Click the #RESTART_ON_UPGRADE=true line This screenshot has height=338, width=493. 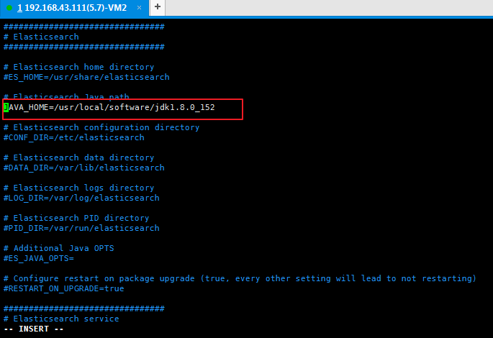click(64, 288)
